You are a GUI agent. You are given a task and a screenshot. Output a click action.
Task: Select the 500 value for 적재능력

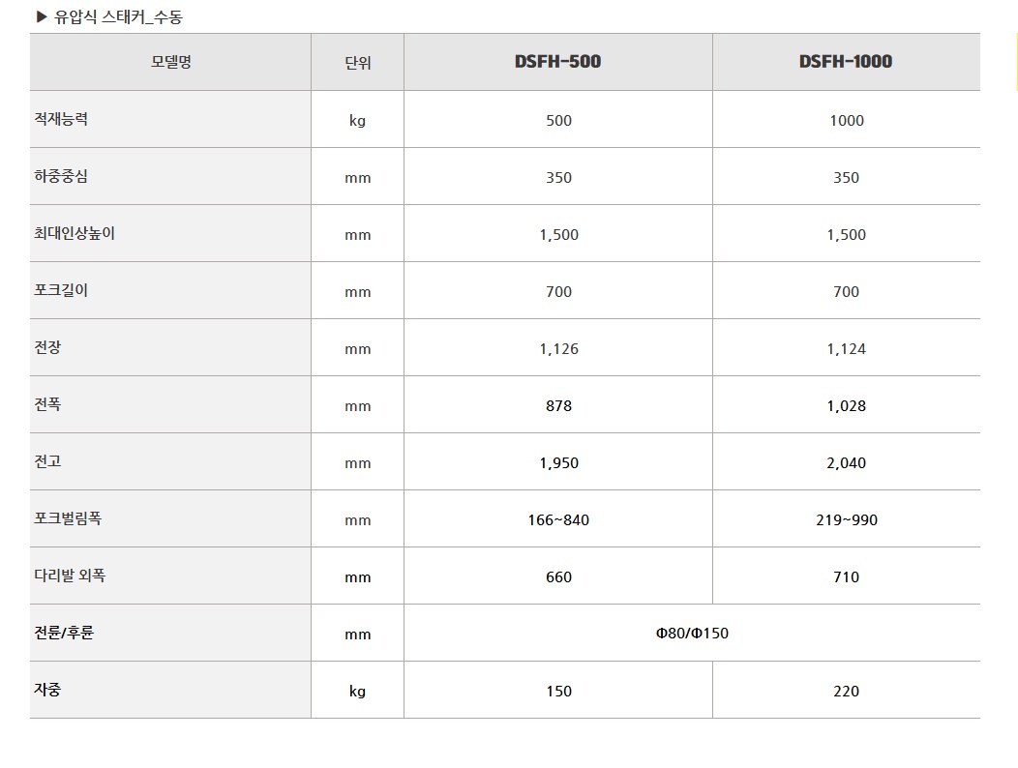[x=558, y=121]
